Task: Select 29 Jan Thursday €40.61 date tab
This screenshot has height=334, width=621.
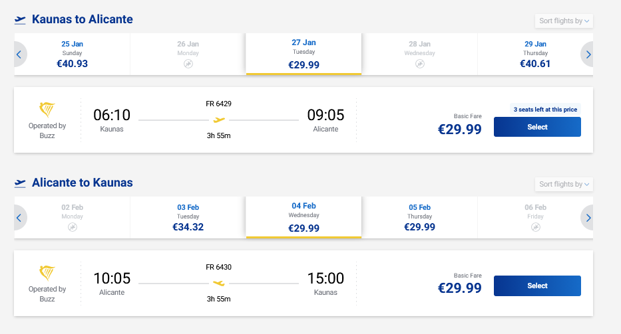Action: (x=535, y=54)
